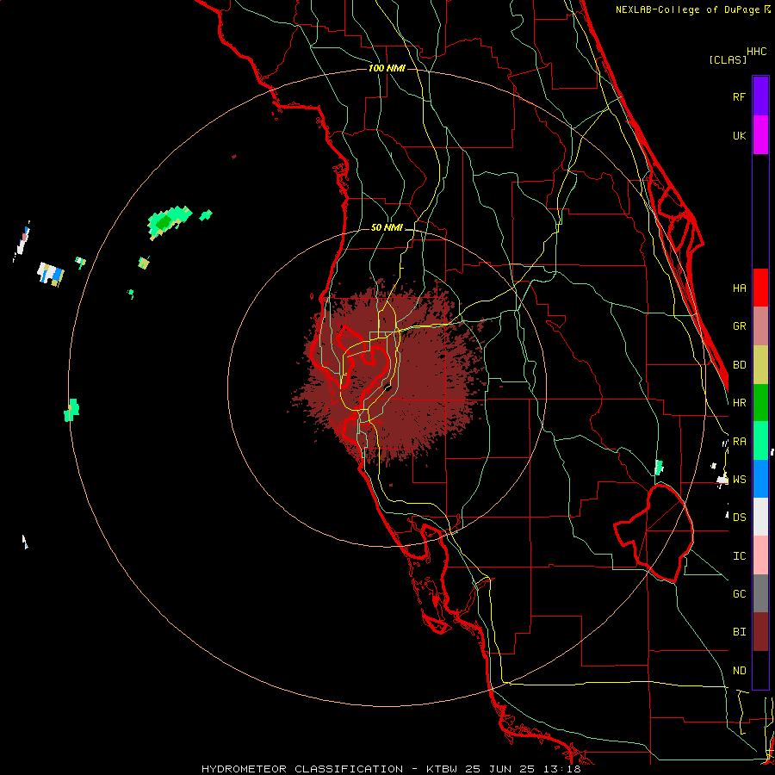Click the white and blue echo at far left
Screen dimensions: 775x775
[x=51, y=275]
